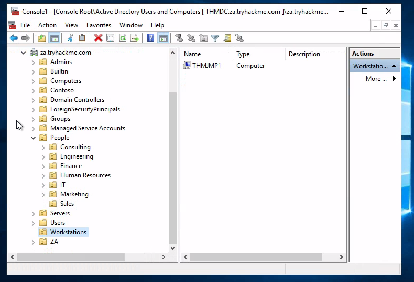414x282 pixels.
Task: Click the za.tryhackme.com domain icon
Action: [x=34, y=53]
